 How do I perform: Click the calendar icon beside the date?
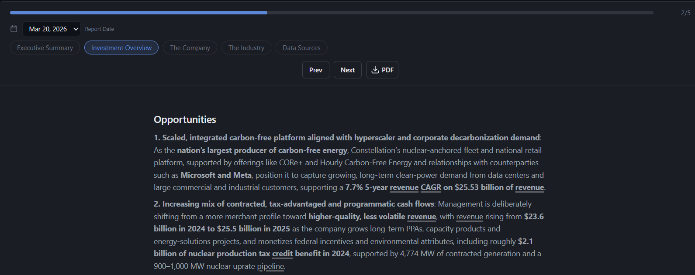point(14,29)
